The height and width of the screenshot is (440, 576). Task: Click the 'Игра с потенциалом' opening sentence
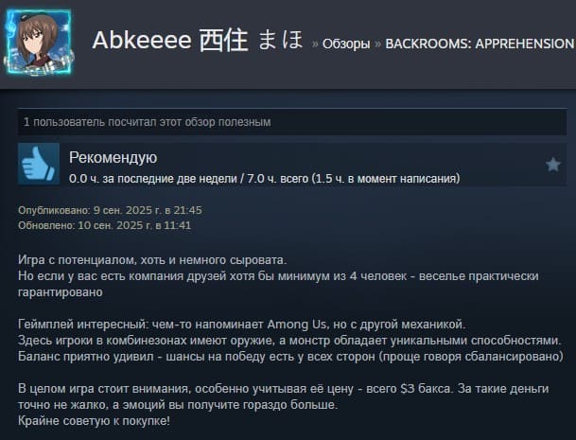pos(152,260)
